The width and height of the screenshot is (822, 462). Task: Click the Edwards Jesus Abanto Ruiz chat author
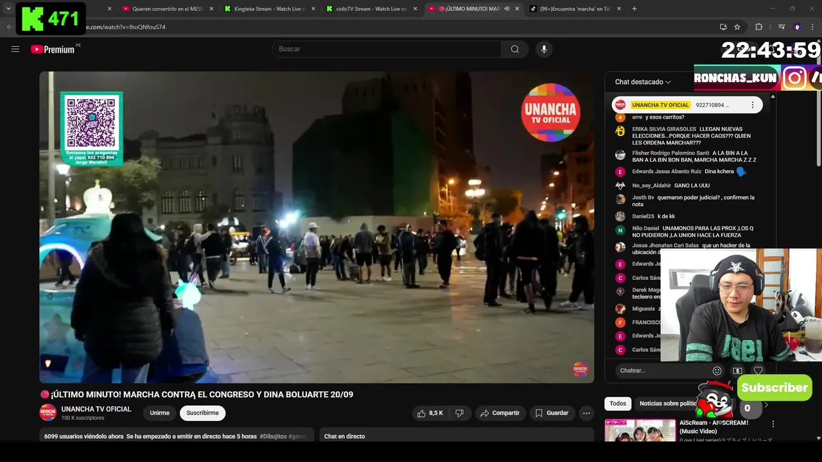click(x=667, y=171)
